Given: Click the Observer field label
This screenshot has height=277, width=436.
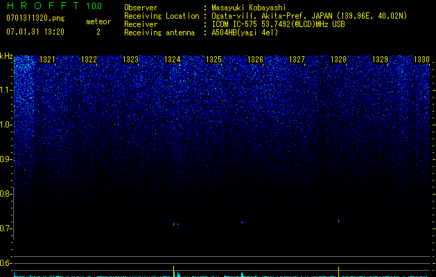Looking at the screenshot, I should tap(141, 8).
